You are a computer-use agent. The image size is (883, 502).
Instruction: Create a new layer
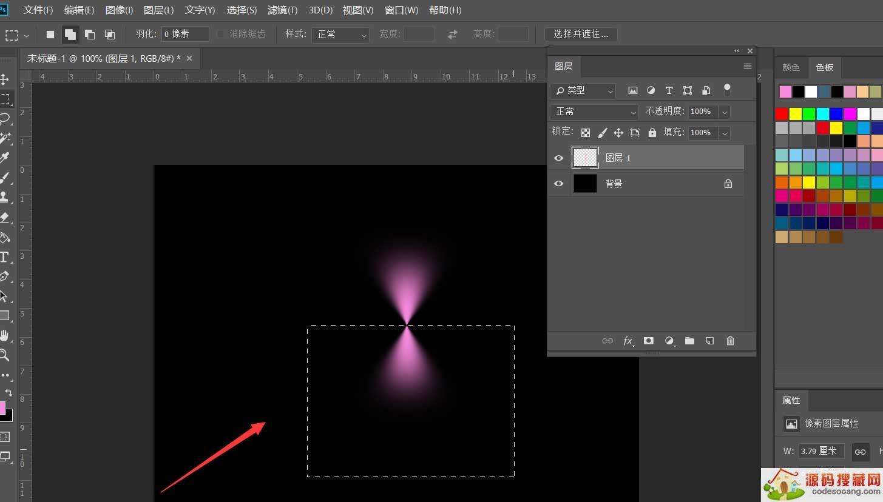[x=709, y=341]
